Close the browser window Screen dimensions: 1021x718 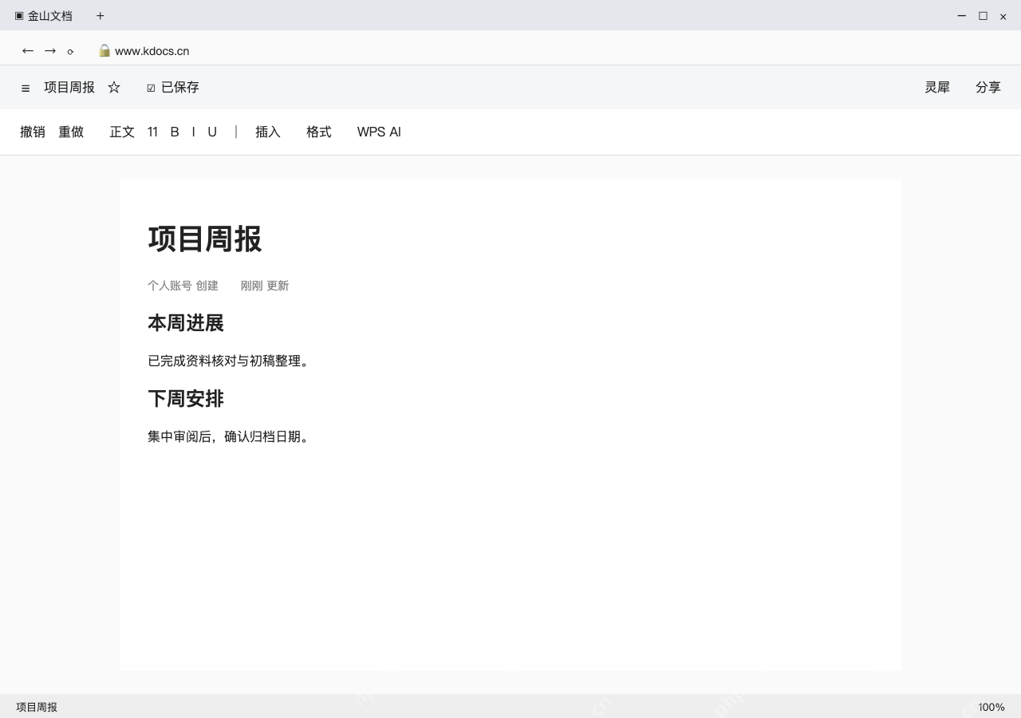(1003, 17)
